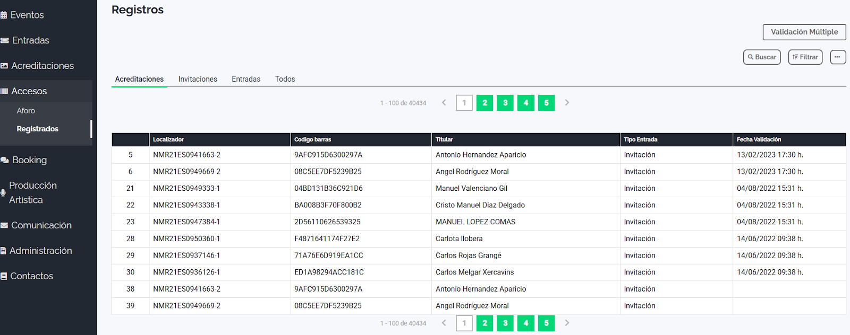Select the row for Carlota llobera
Viewport: 850px width, 335px height.
pyautogui.click(x=459, y=239)
